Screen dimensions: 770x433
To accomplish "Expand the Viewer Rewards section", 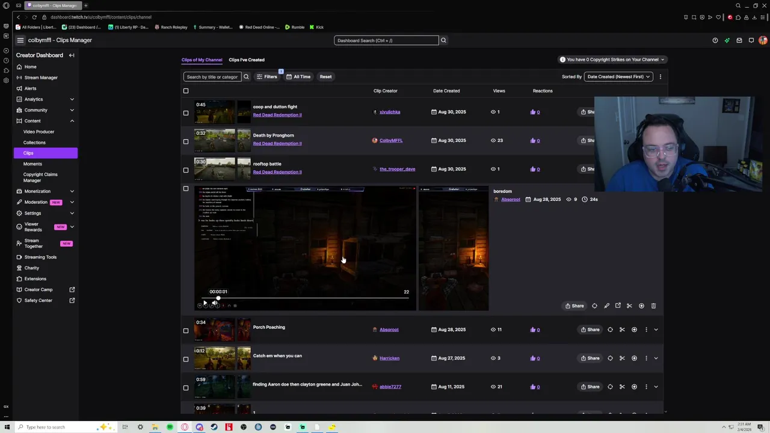I will 72,227.
